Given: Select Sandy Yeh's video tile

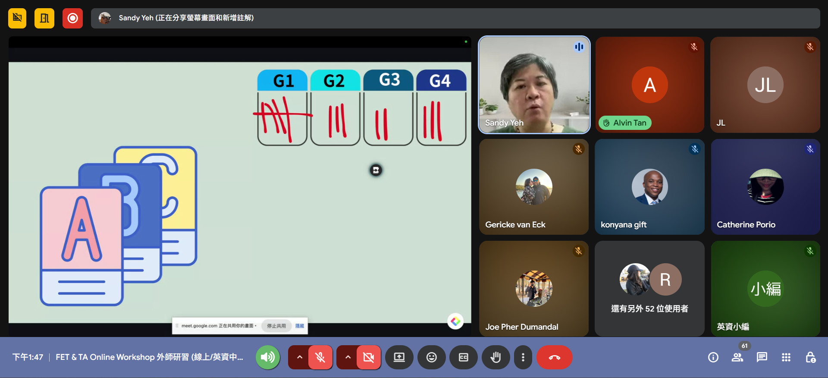Looking at the screenshot, I should (x=534, y=85).
